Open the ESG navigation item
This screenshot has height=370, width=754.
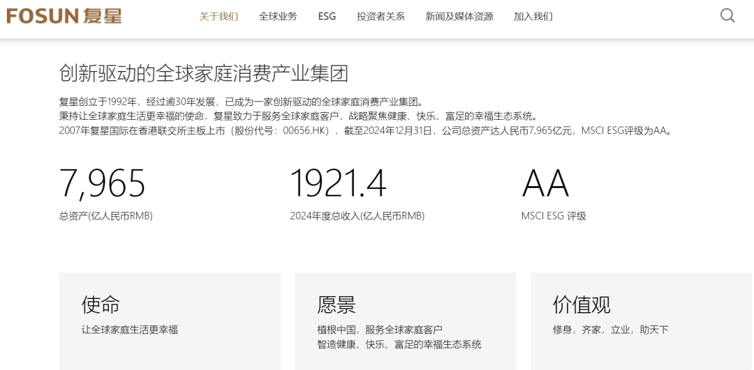pos(327,16)
